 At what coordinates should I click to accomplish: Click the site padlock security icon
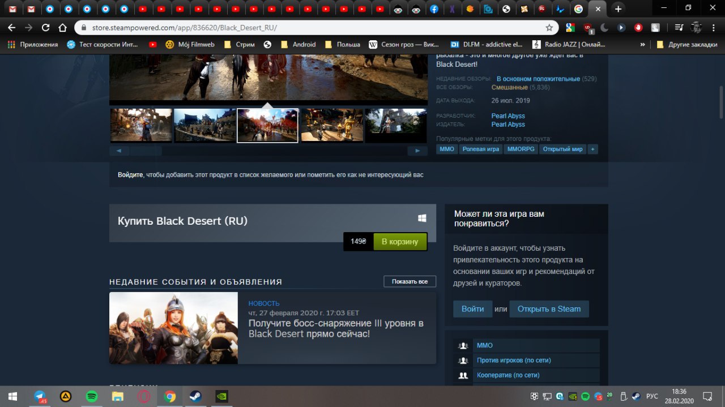84,27
